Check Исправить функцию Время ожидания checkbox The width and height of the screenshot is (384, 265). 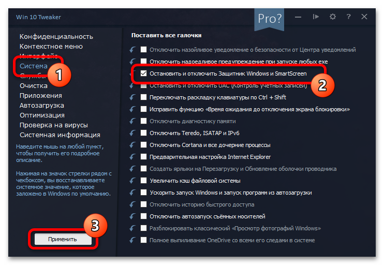click(143, 109)
